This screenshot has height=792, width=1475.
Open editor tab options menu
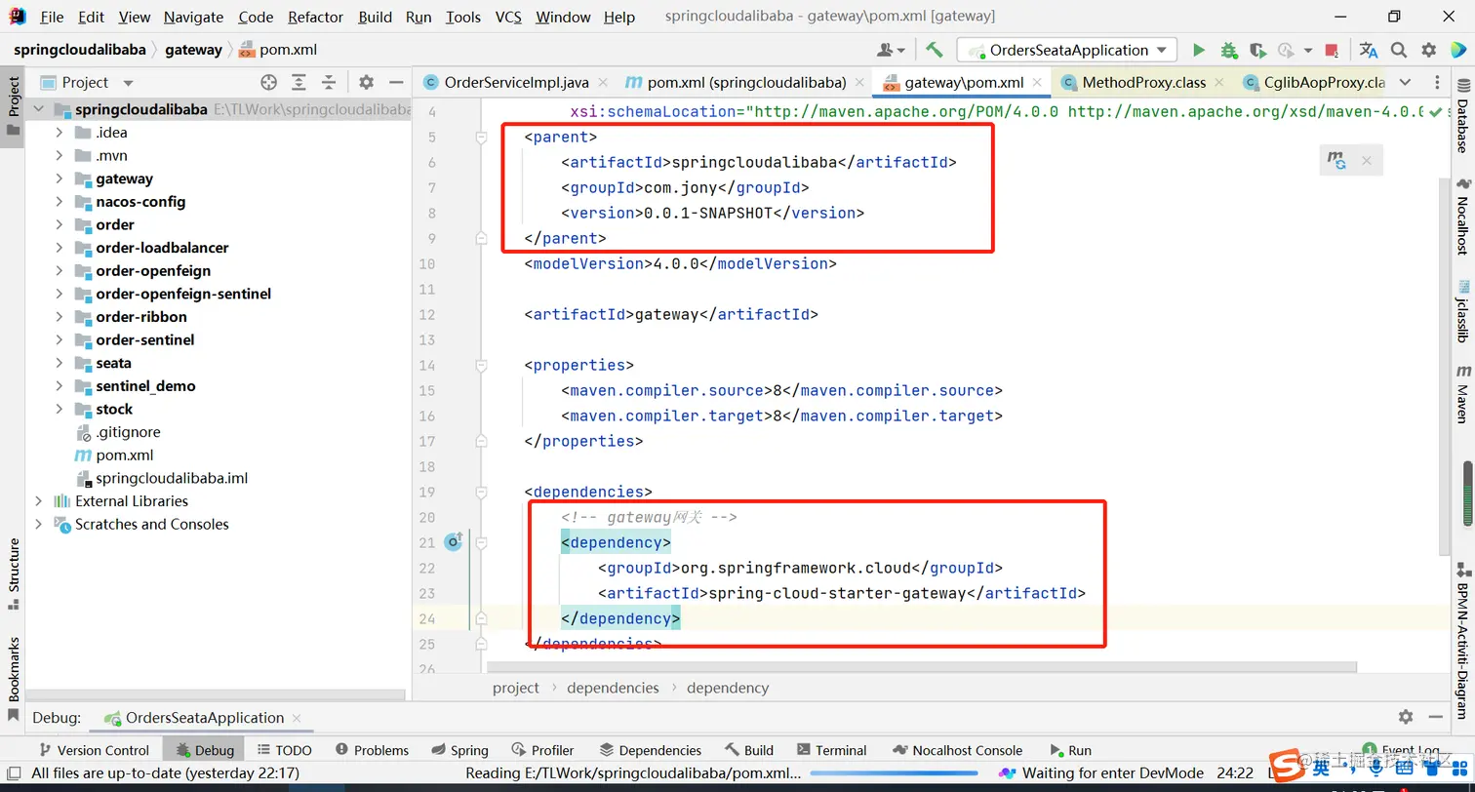[x=1437, y=83]
